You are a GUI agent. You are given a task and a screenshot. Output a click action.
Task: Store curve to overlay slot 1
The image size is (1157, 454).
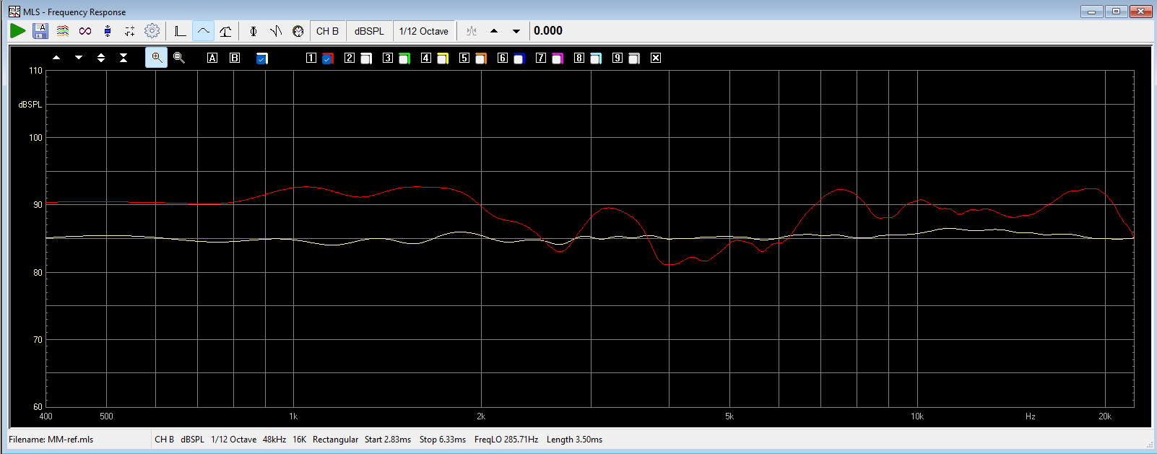coord(311,58)
